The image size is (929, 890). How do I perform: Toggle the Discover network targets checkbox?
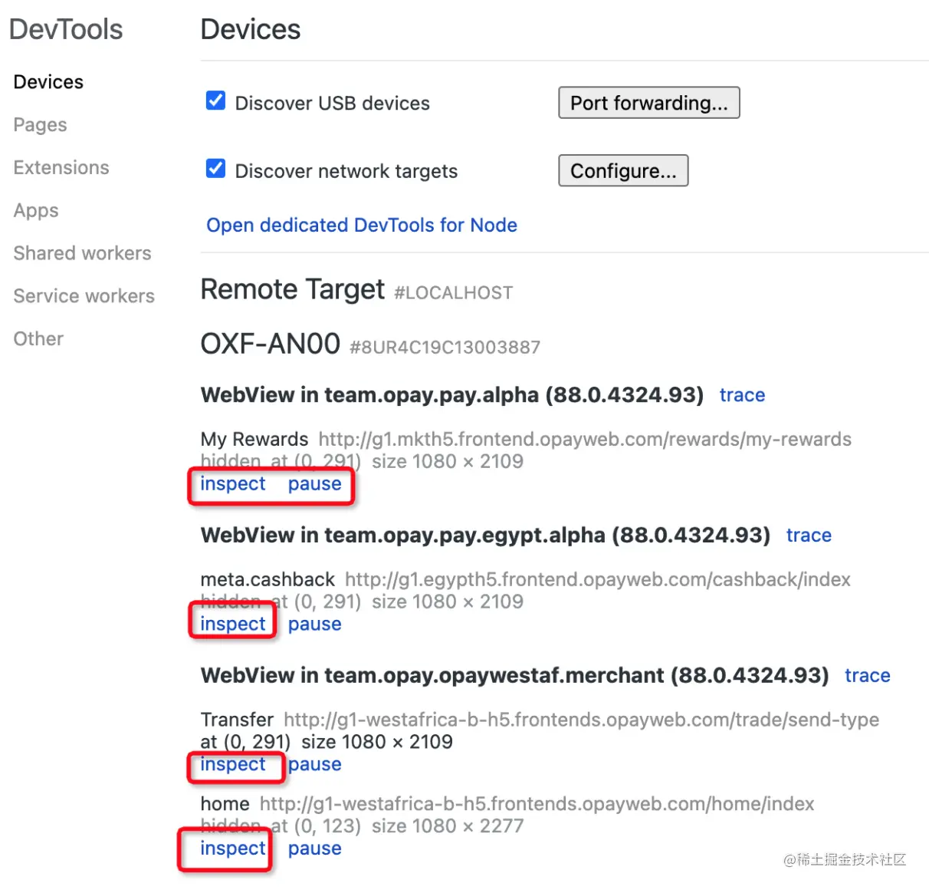tap(216, 168)
